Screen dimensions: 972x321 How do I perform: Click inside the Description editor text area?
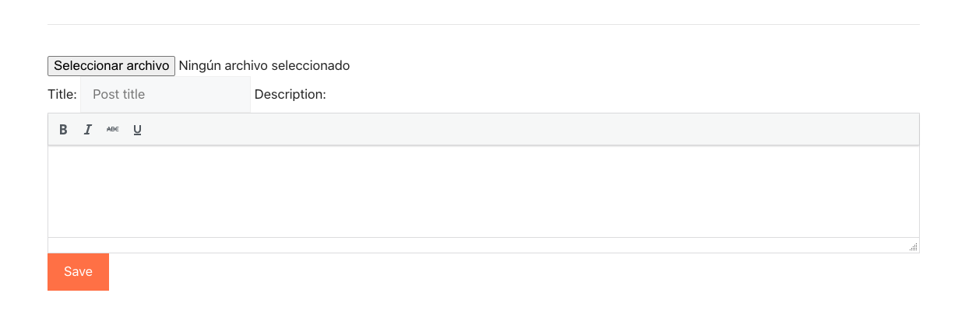tap(484, 191)
